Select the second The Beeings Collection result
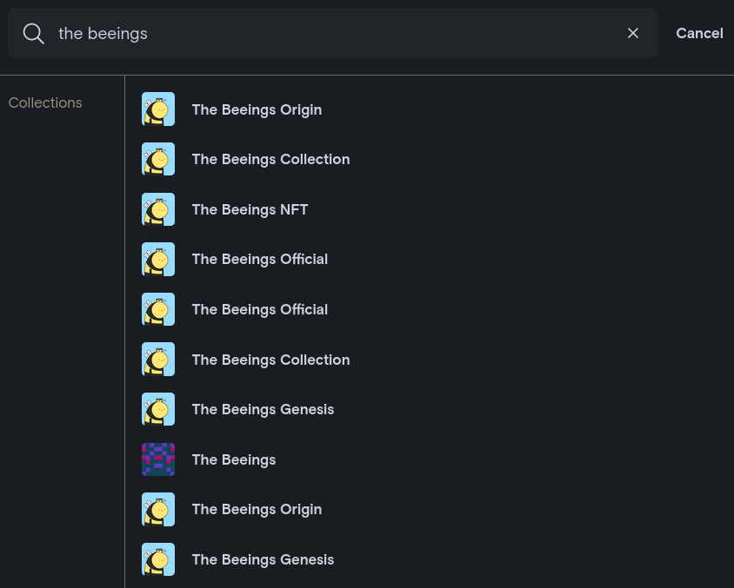This screenshot has height=588, width=734. 270,360
